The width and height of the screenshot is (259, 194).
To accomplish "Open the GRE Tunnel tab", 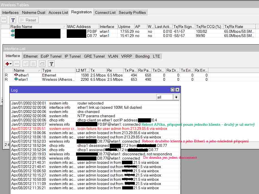I will click(x=94, y=56).
